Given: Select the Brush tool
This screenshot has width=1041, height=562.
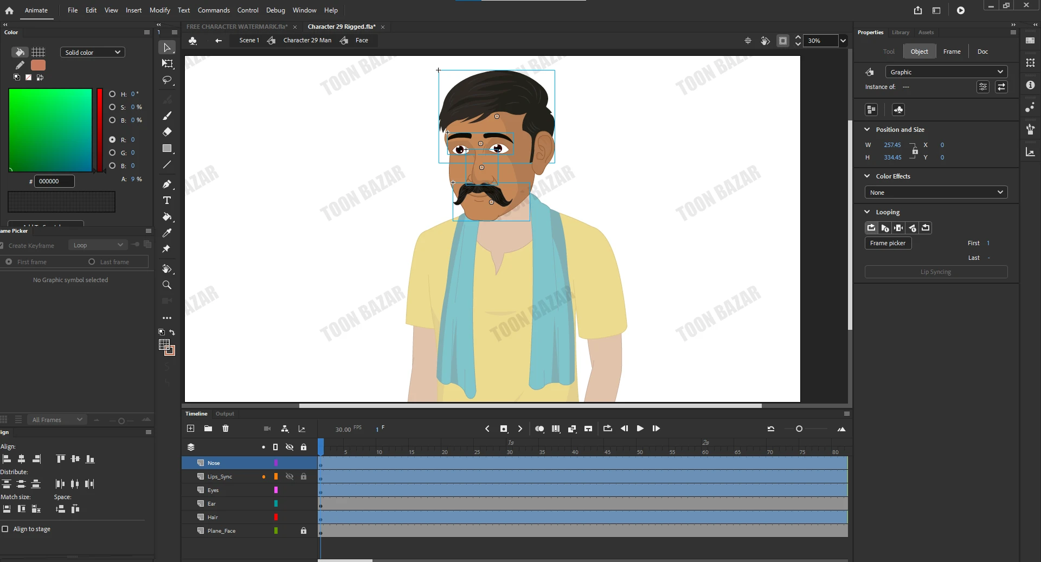Looking at the screenshot, I should pos(167,116).
